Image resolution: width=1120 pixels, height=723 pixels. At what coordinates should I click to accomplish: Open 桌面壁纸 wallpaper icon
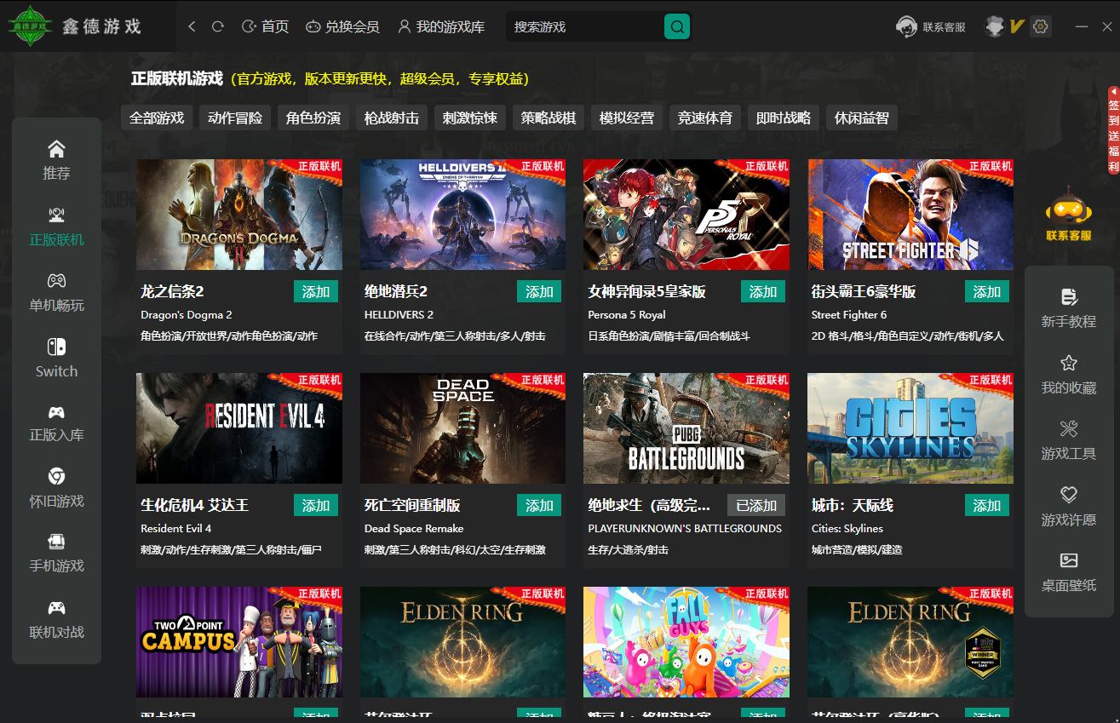point(1069,560)
